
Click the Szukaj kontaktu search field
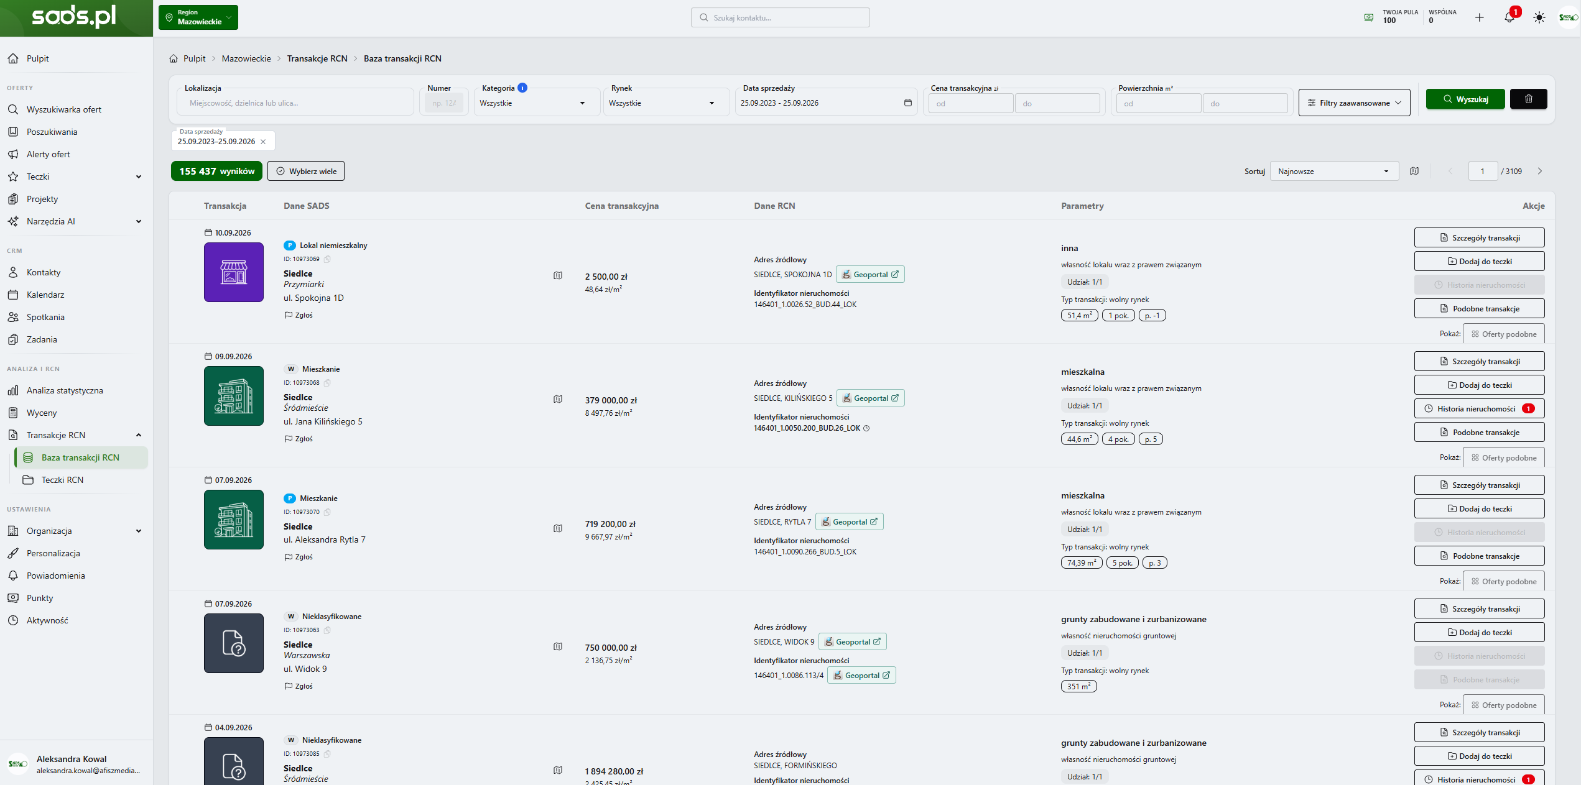[780, 17]
